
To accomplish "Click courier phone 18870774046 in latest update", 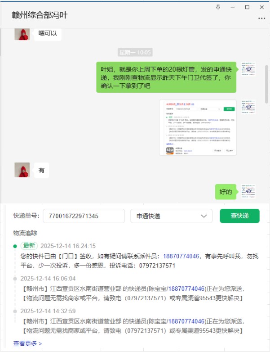I will pyautogui.click(x=181, y=256).
